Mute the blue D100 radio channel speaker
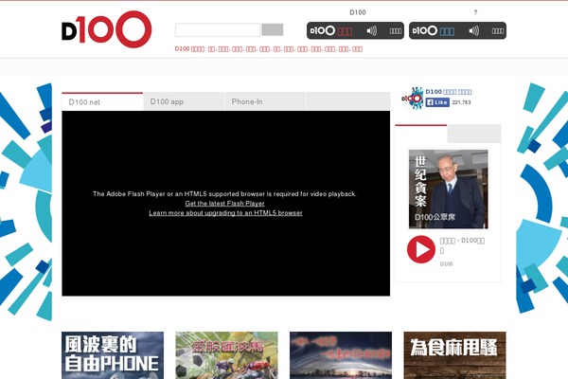 tap(474, 31)
